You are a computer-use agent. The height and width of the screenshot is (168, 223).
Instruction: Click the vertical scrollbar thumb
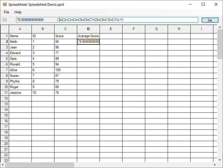[220, 44]
